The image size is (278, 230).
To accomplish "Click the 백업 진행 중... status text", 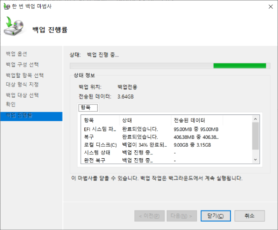I will pos(103,55).
